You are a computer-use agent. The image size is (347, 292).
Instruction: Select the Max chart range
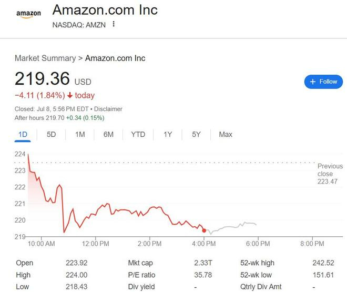click(226, 135)
